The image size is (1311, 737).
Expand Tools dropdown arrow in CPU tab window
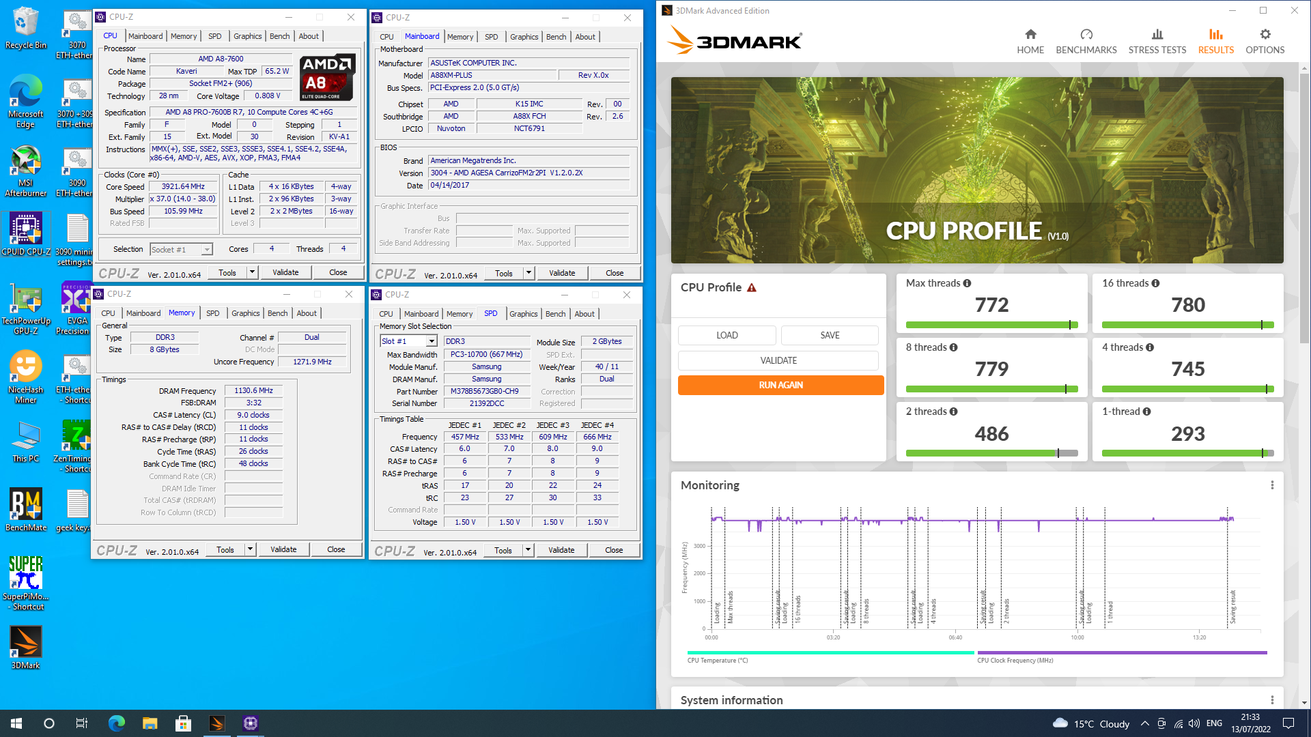[x=252, y=272]
